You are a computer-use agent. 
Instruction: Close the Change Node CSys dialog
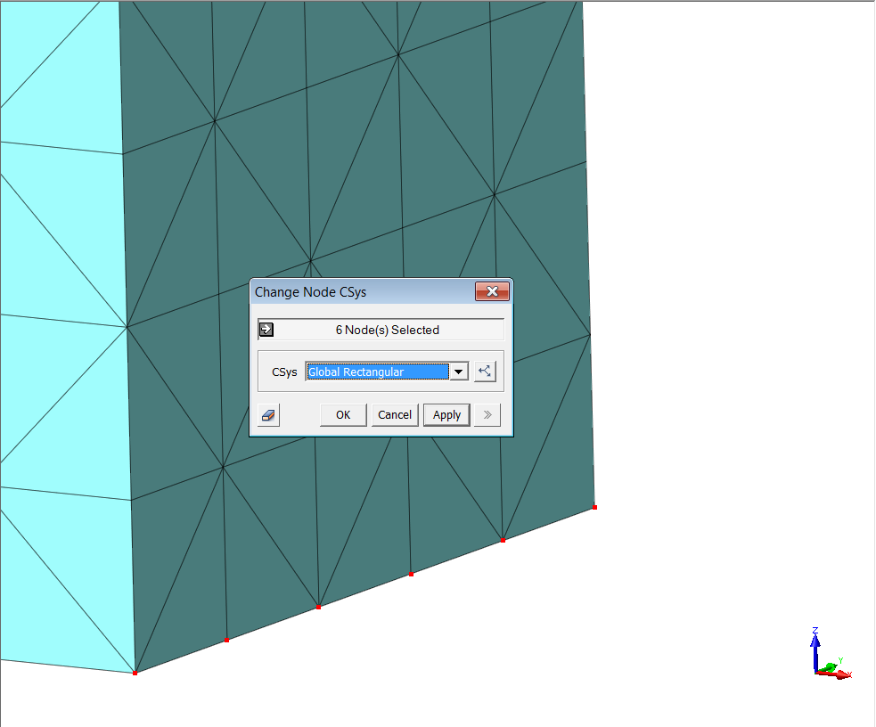point(492,291)
